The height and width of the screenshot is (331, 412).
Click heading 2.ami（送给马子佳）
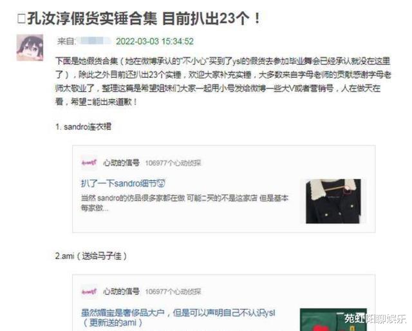coord(91,256)
